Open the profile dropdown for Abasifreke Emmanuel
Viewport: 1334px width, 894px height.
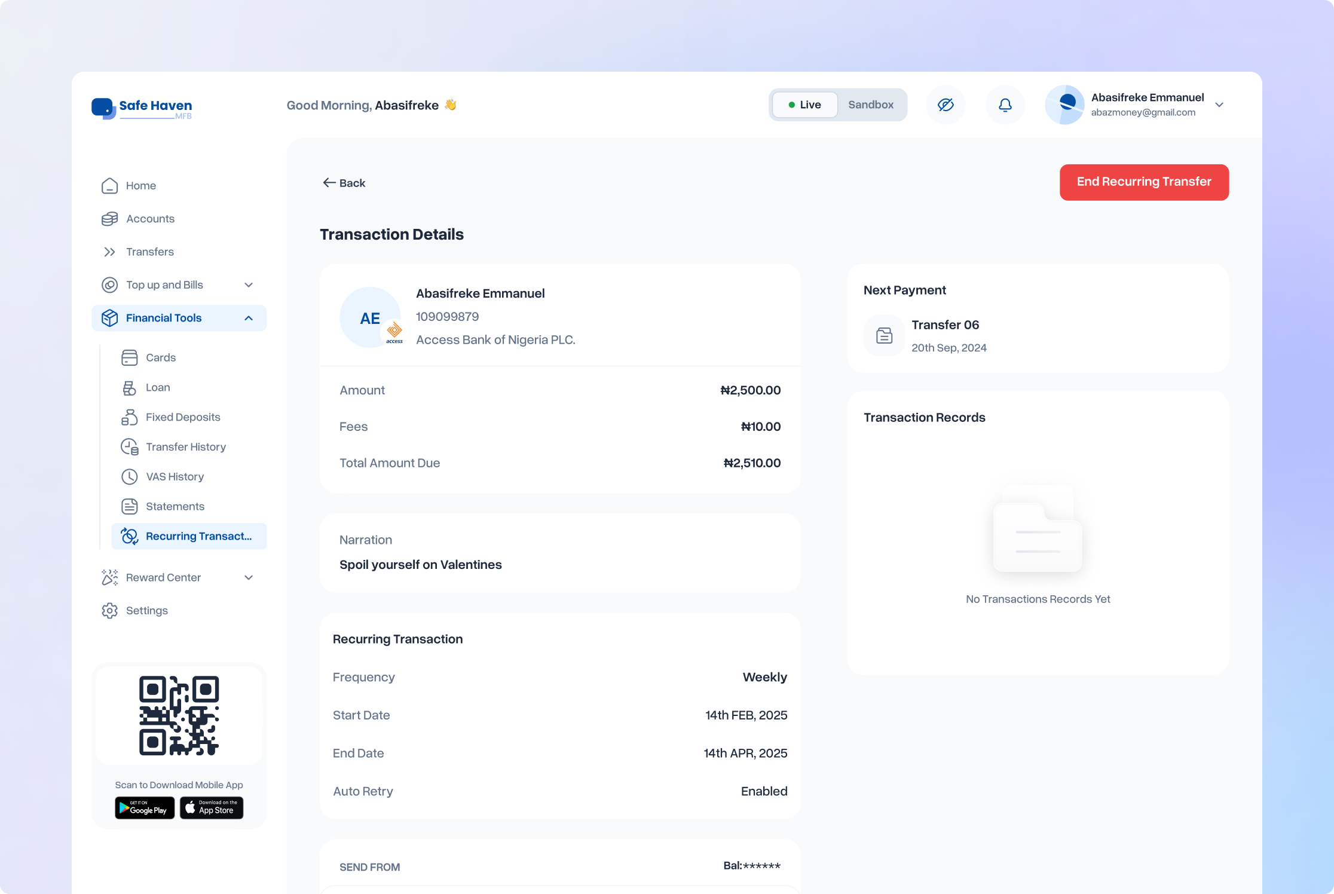click(1219, 105)
